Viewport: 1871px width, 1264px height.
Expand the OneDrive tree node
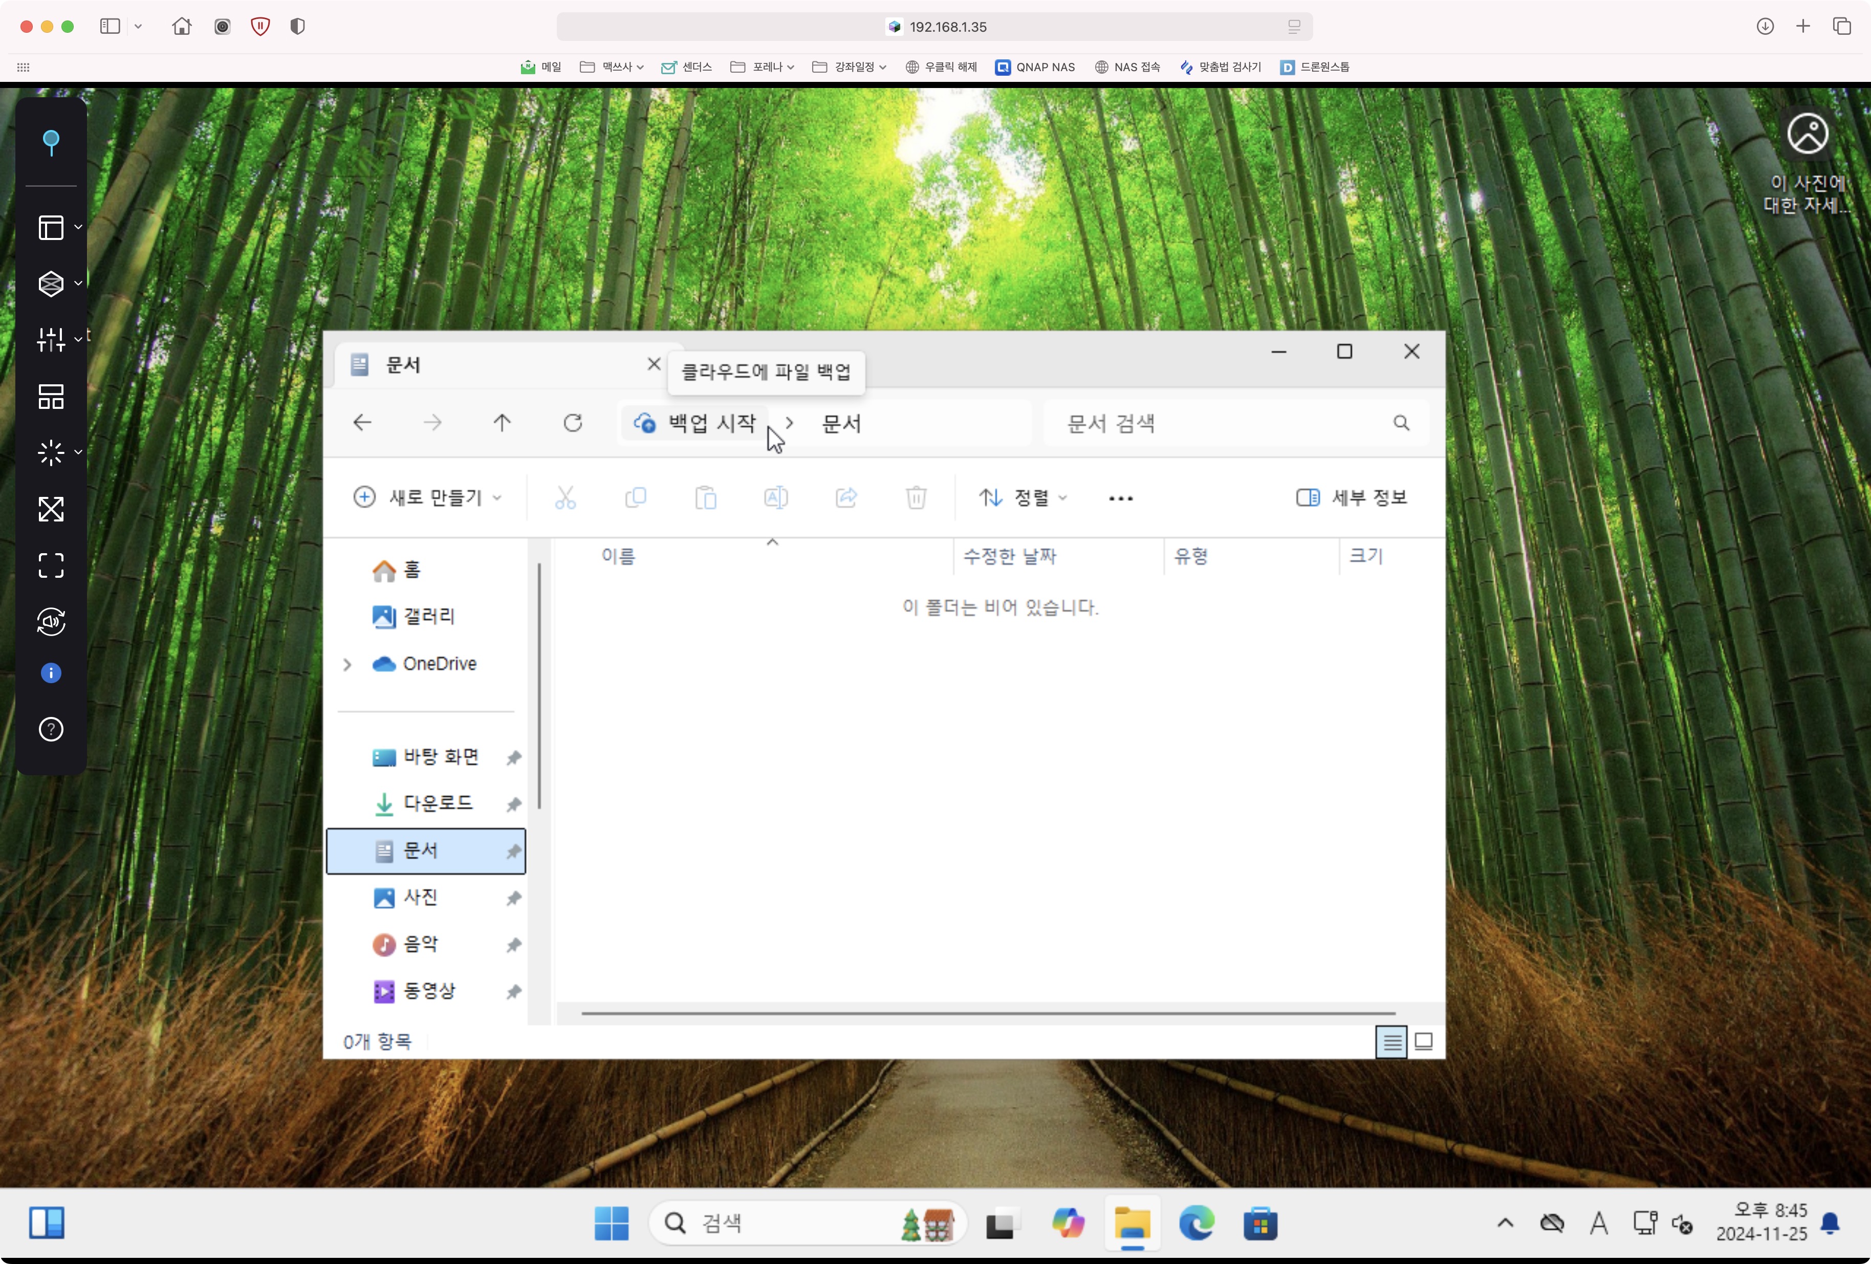347,664
